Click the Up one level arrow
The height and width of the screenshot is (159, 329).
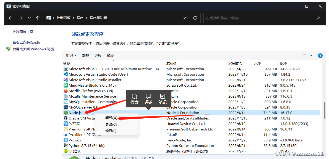(x=38, y=18)
